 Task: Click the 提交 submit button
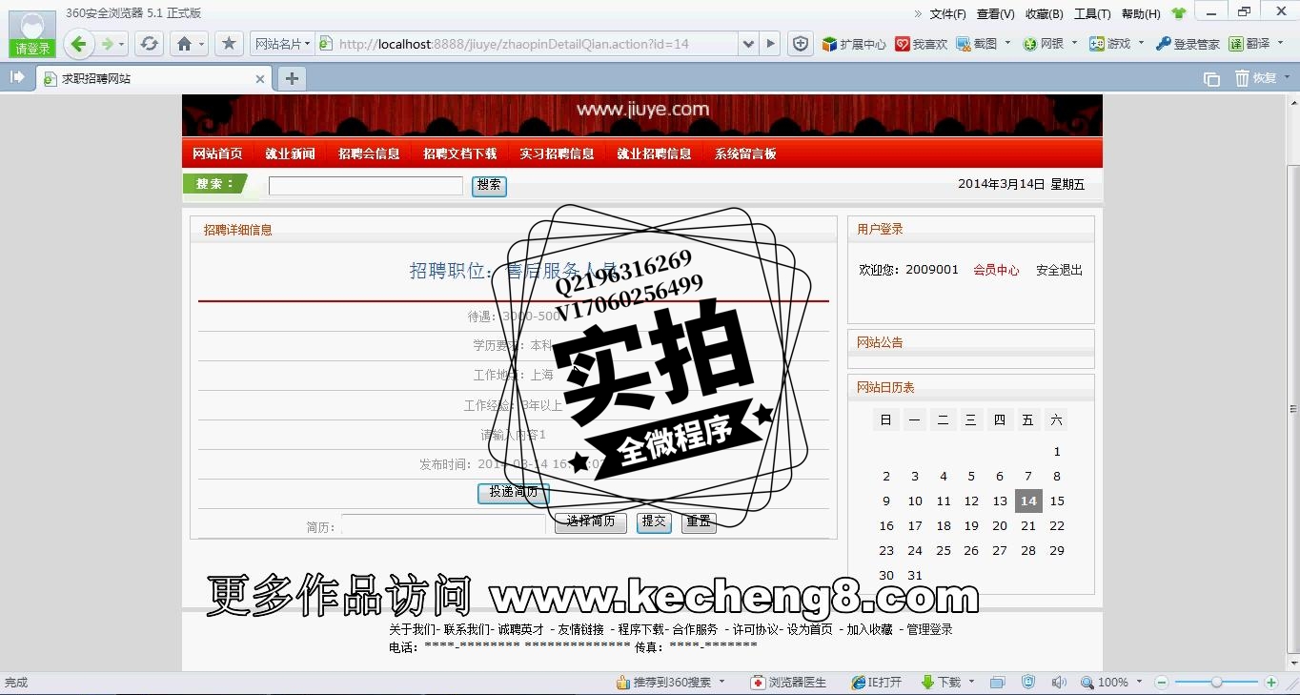[x=654, y=522]
